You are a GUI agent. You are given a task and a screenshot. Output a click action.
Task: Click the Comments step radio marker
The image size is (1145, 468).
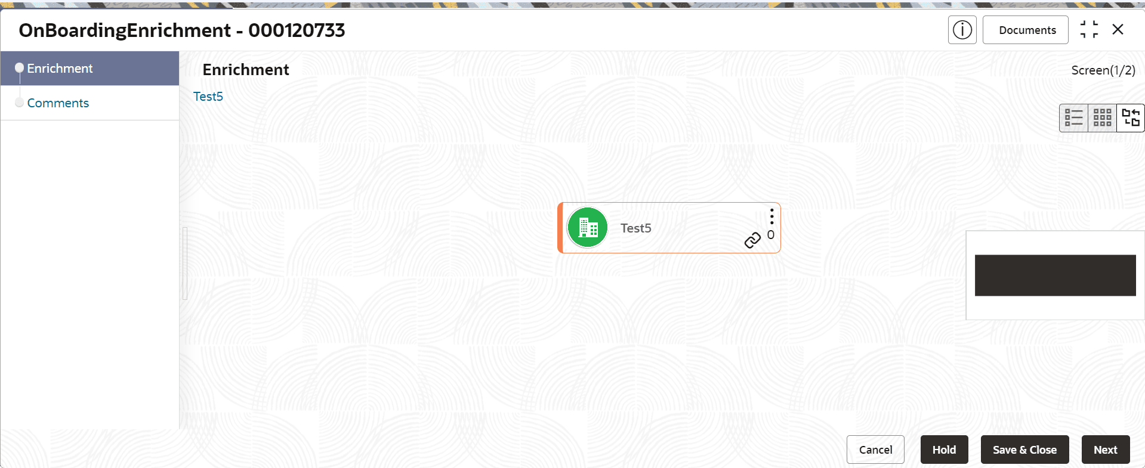tap(20, 103)
